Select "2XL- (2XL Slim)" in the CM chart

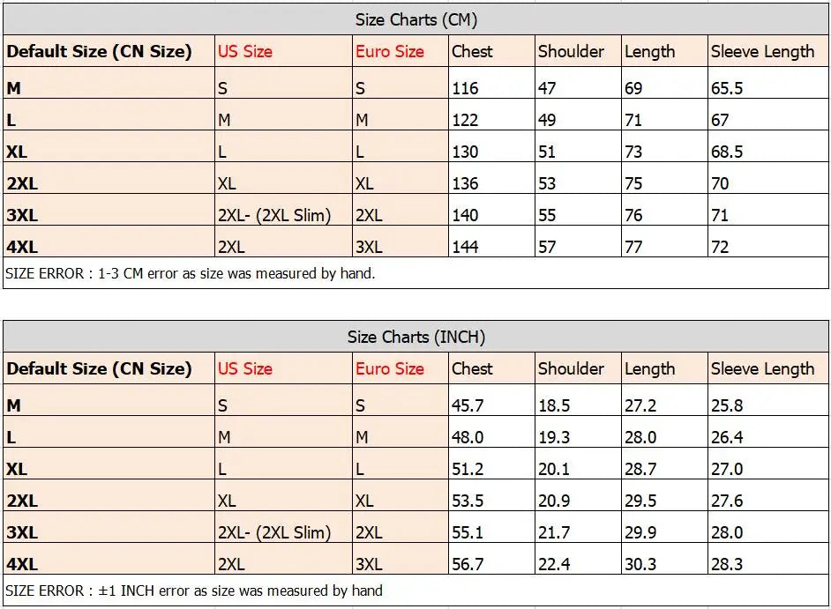click(x=274, y=215)
